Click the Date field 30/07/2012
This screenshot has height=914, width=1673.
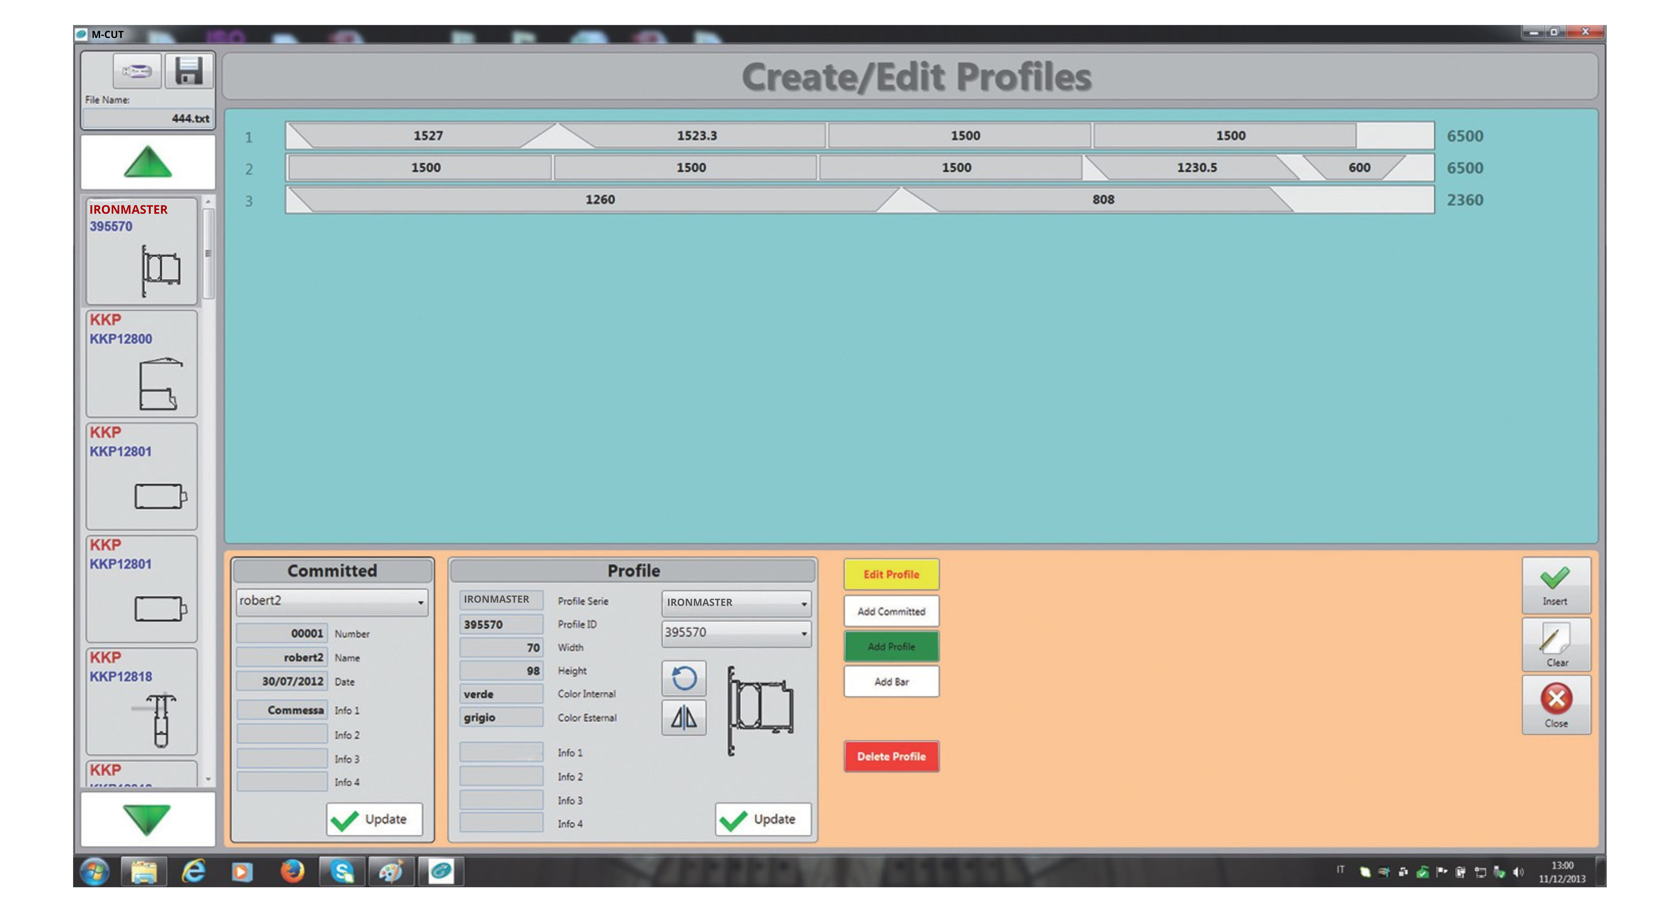point(282,681)
